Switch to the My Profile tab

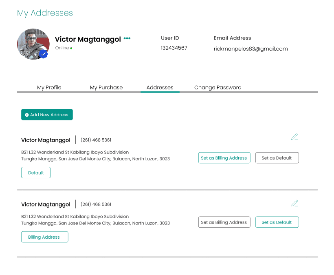pyautogui.click(x=49, y=87)
